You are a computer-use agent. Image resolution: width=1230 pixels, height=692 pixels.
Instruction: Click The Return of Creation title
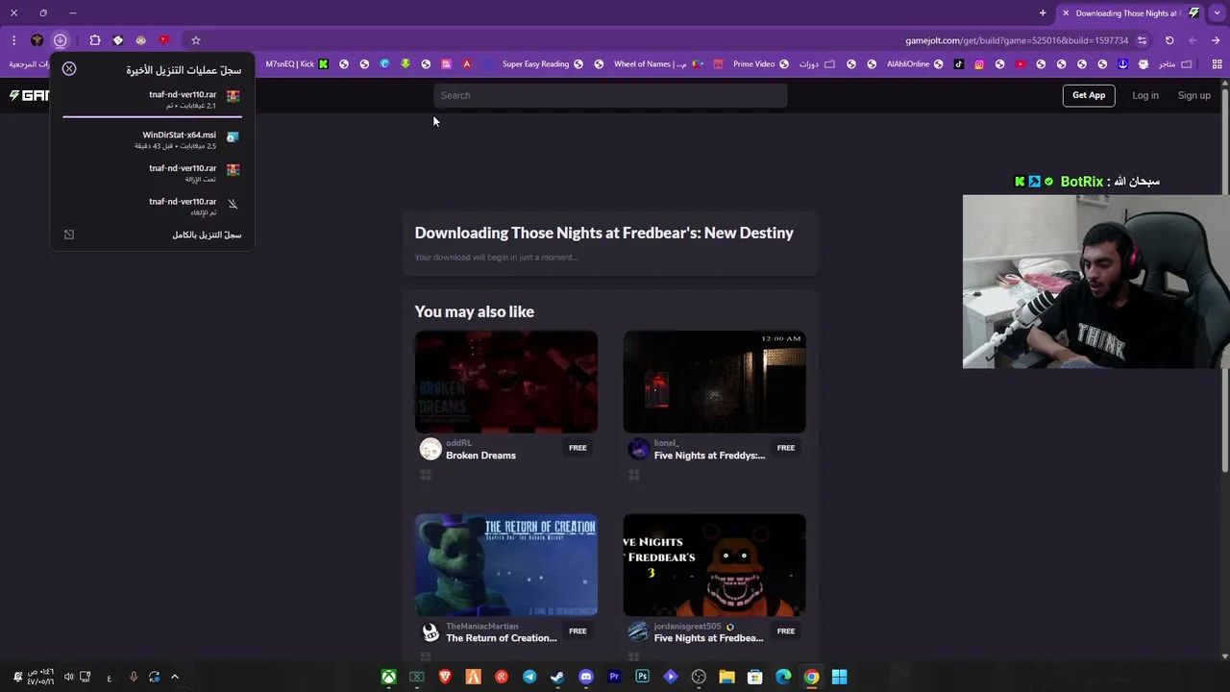(x=501, y=638)
